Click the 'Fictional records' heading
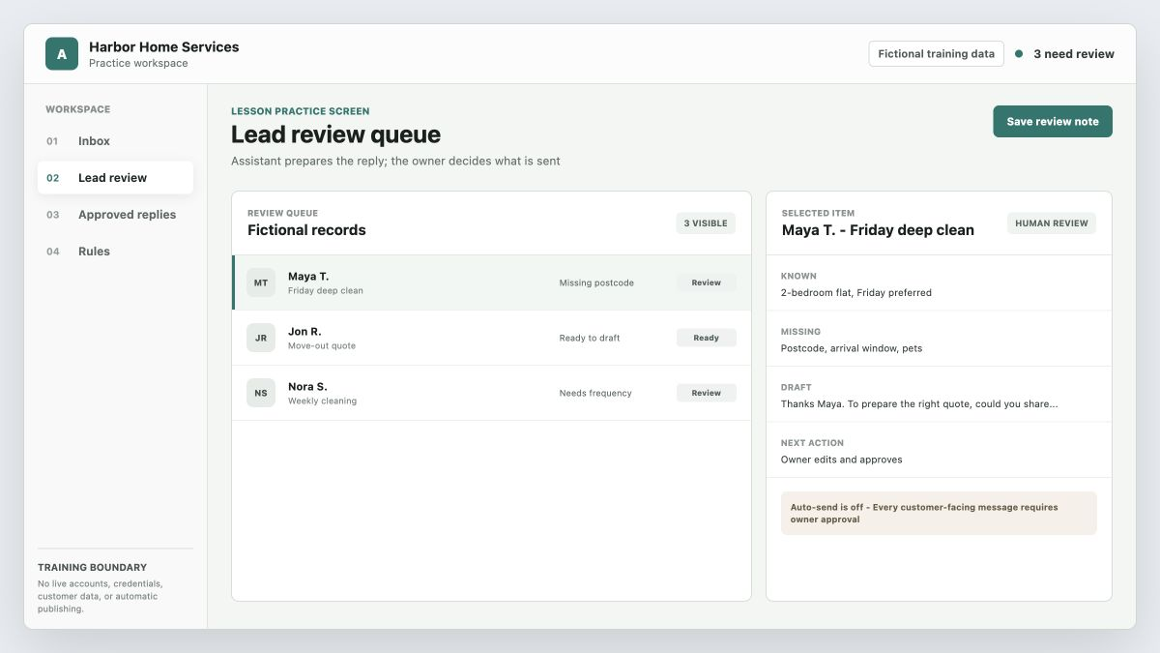Viewport: 1160px width, 653px height. point(306,230)
